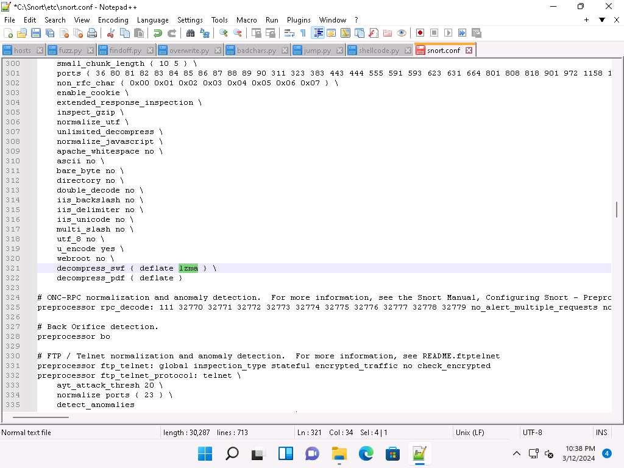Click the Zoom In icon
Viewport: 624px width, 468px height.
click(224, 33)
